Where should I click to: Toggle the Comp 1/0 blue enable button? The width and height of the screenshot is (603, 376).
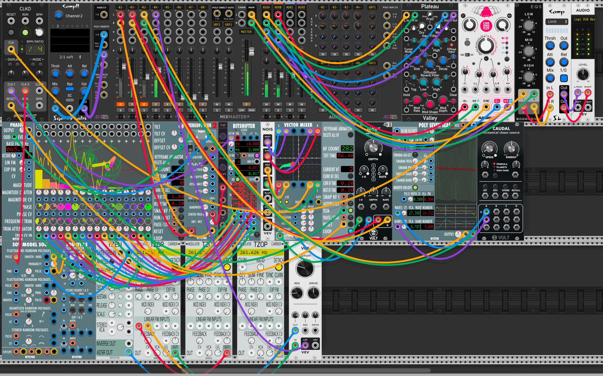click(564, 78)
